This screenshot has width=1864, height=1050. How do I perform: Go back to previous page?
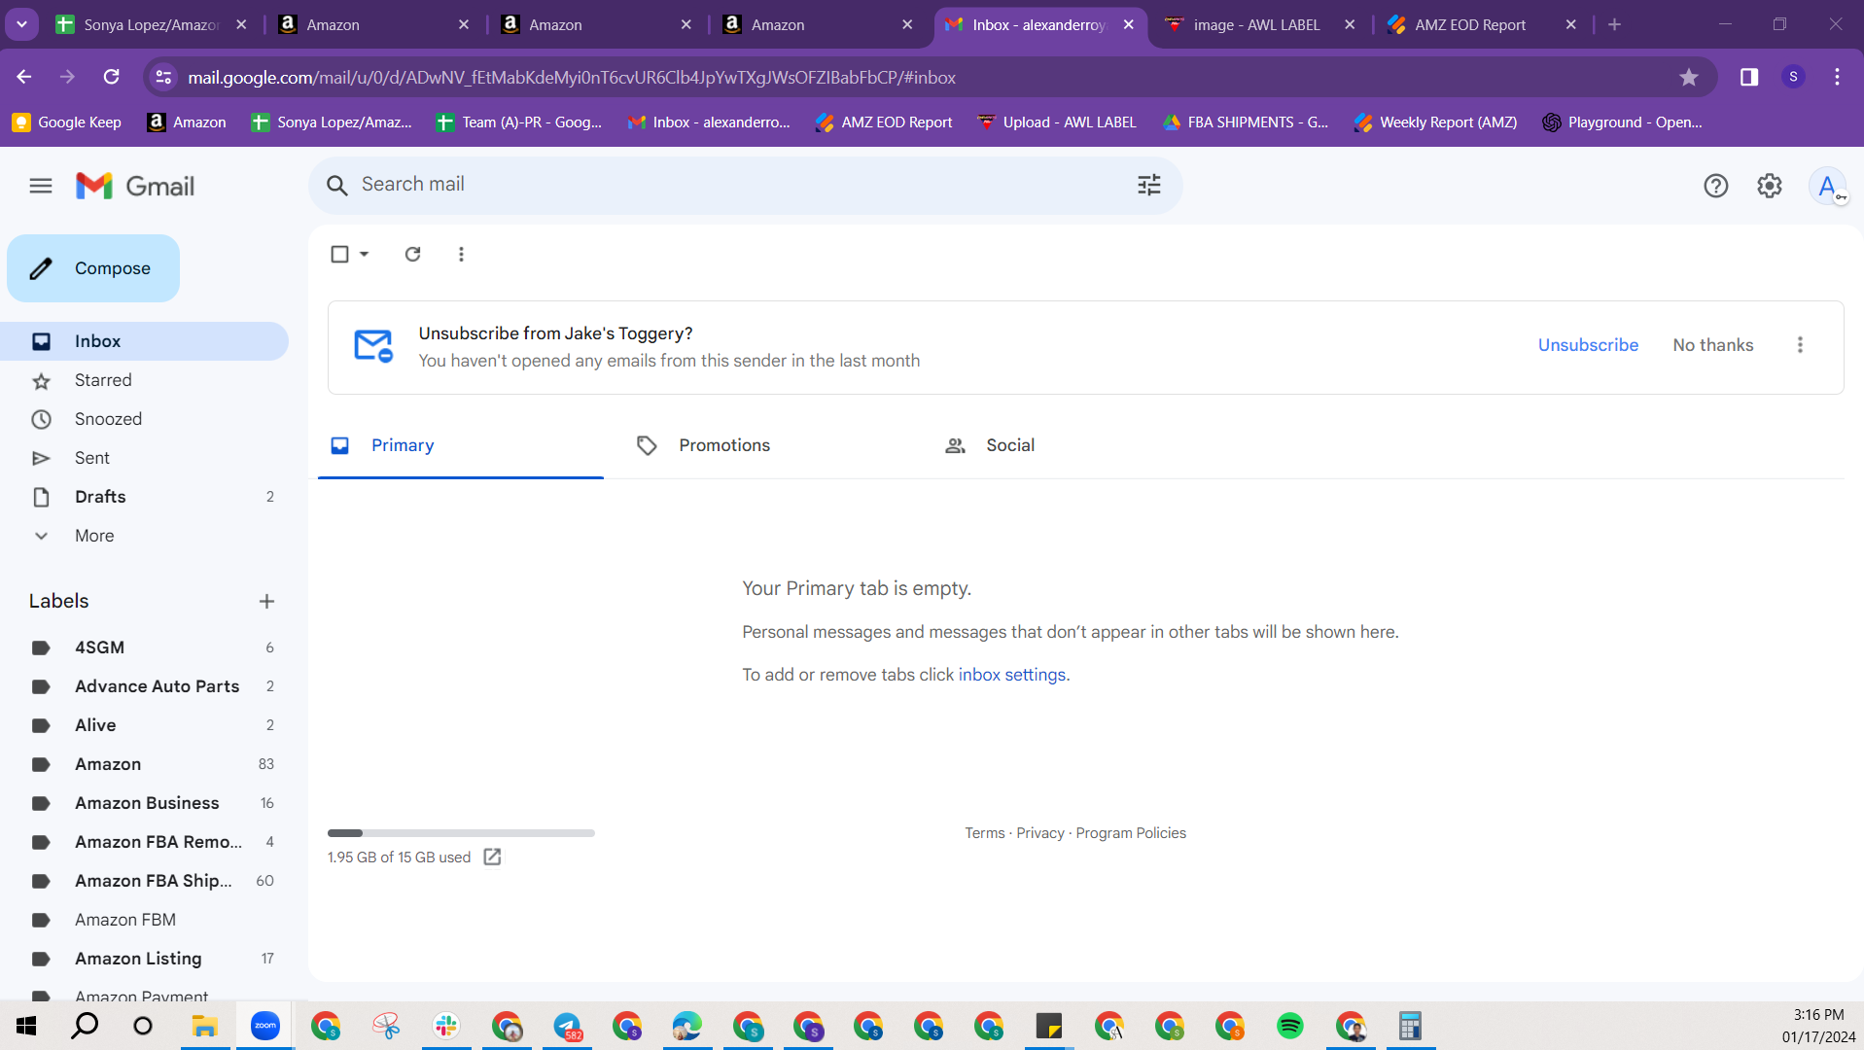pos(24,77)
